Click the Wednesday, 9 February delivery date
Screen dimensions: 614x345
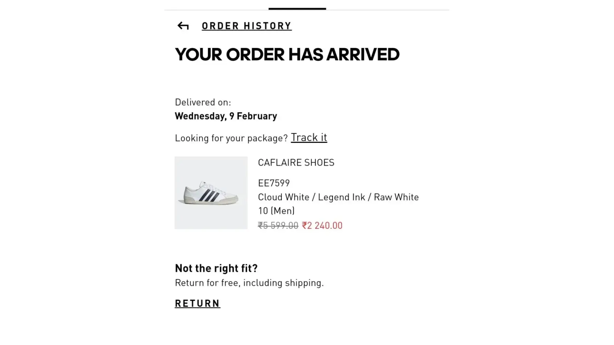226,116
